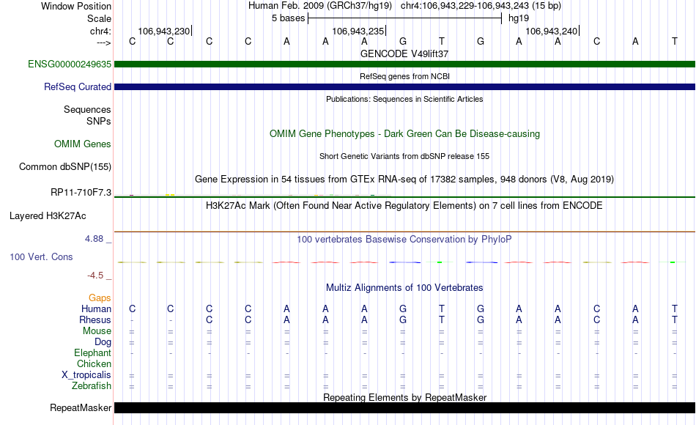
Task: Select the Rhesus alignment row label
Action: 95,320
